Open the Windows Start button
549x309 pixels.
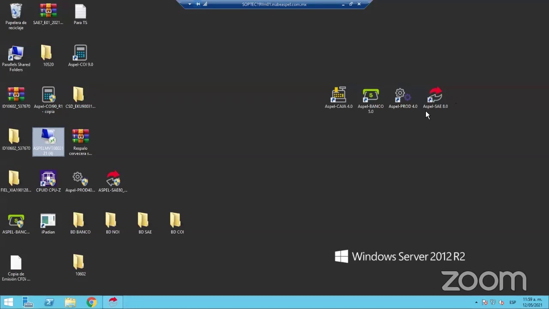pos(8,302)
